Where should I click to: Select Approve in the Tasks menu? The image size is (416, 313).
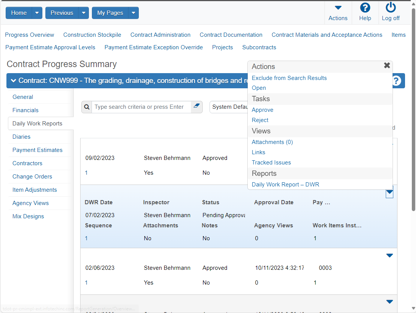pyautogui.click(x=262, y=110)
